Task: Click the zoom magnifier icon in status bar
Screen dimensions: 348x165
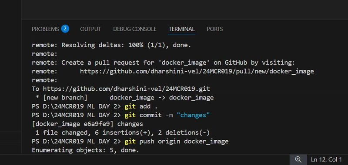Action: click(298, 159)
